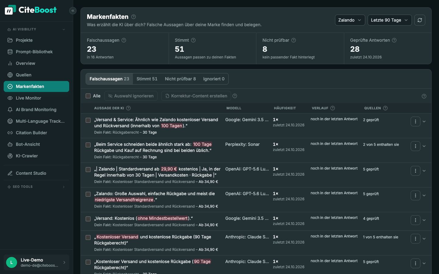Check the Perplexity '100 Tage' statement row
This screenshot has width=439, height=274.
click(x=88, y=145)
